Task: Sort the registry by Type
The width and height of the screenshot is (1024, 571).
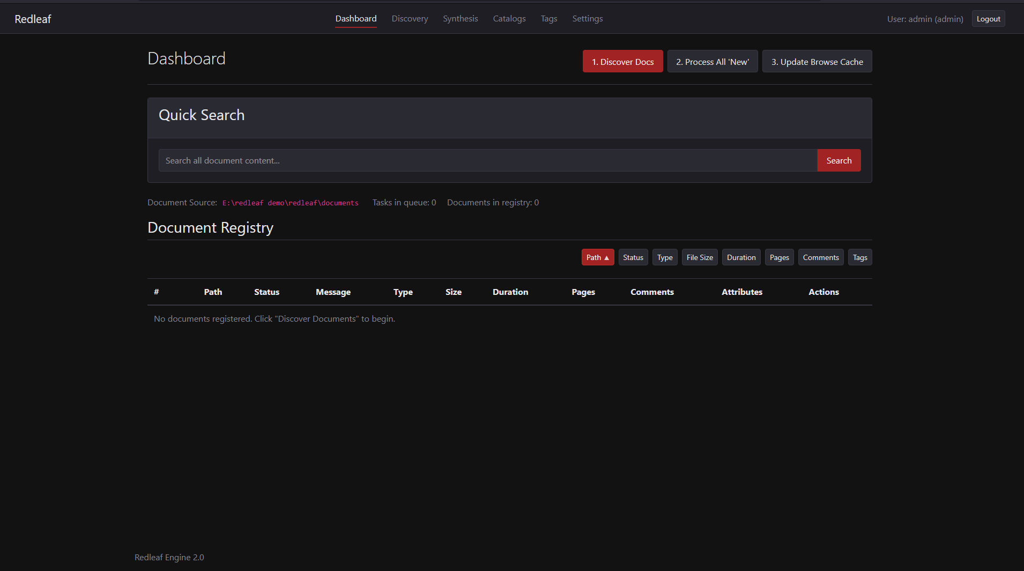Action: pos(664,257)
